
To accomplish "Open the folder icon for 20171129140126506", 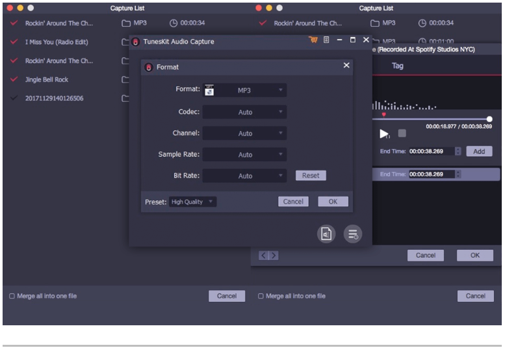I will (x=125, y=98).
